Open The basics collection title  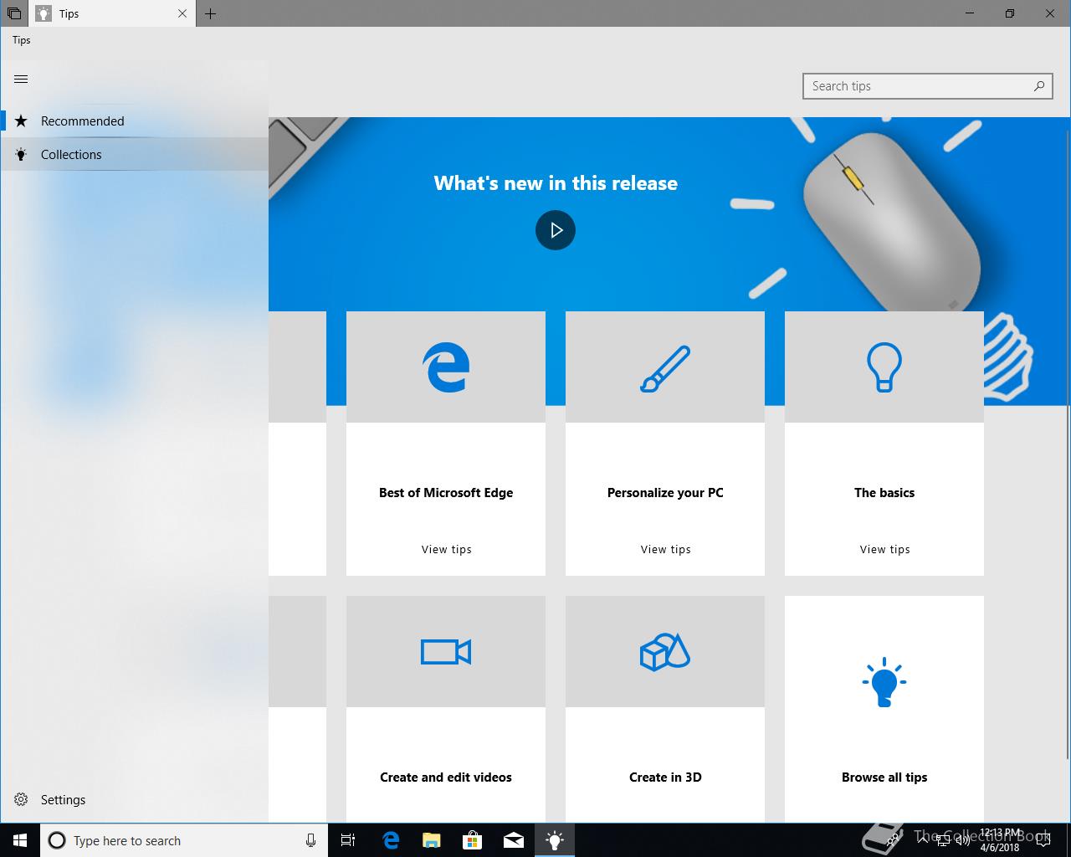tap(884, 492)
